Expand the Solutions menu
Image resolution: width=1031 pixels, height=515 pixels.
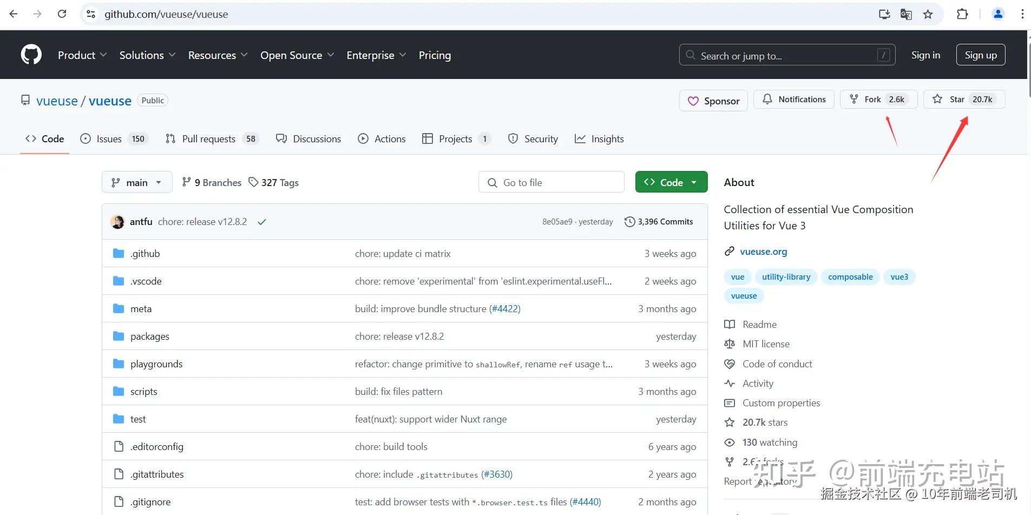point(147,55)
